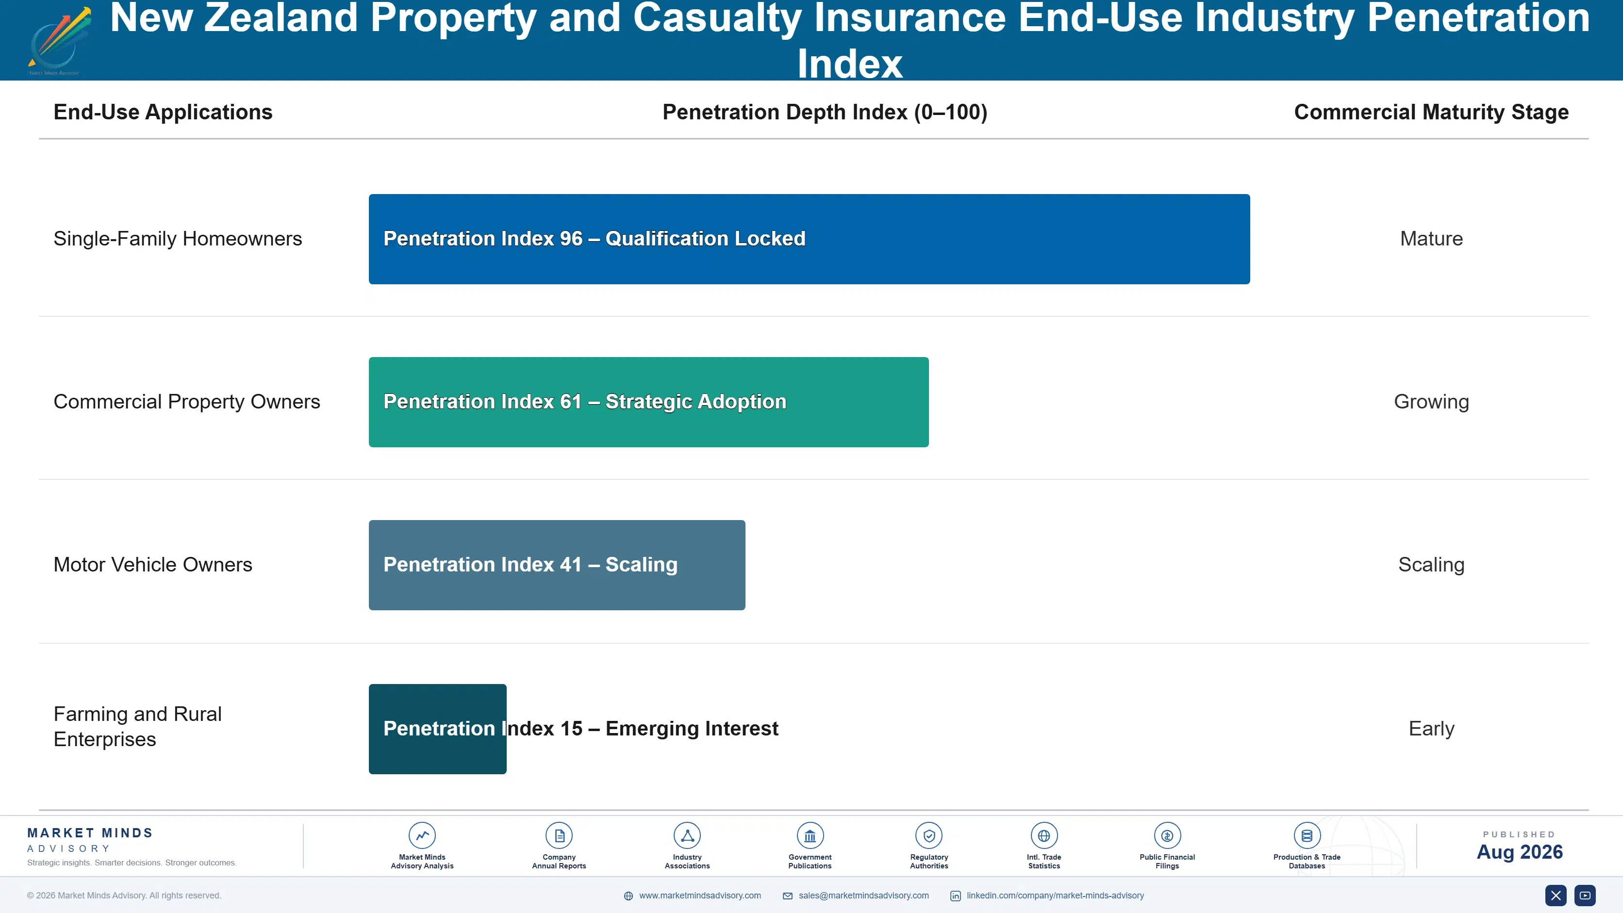This screenshot has width=1623, height=913.
Task: Click the Regulatory Authorities shield icon
Action: [x=928, y=835]
